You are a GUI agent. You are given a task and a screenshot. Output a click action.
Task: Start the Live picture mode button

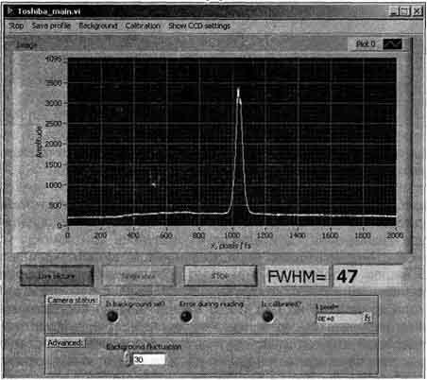[x=57, y=276]
